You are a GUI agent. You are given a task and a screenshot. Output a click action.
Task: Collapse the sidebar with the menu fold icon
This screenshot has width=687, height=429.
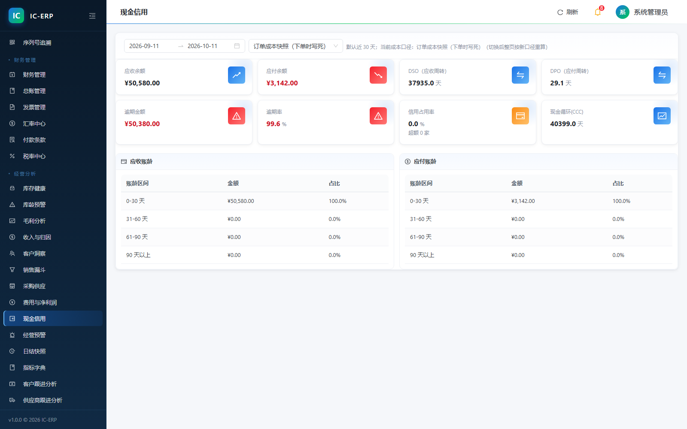point(92,16)
